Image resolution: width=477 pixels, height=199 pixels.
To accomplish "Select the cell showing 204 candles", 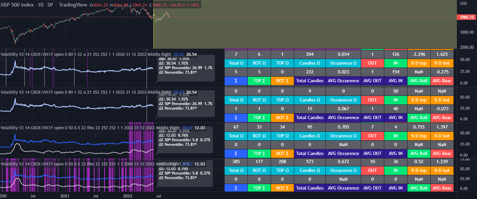I will 310,54.
